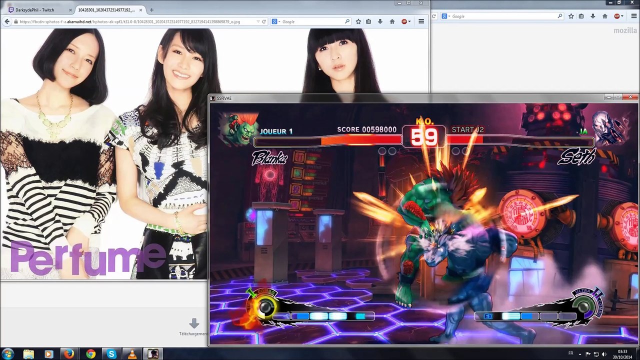Image resolution: width=640 pixels, height=360 pixels.
Task: Open a new tab in the left Firefox window
Action: pos(151,10)
